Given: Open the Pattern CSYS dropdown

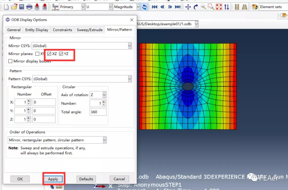Looking at the screenshot, I should (x=130, y=79).
